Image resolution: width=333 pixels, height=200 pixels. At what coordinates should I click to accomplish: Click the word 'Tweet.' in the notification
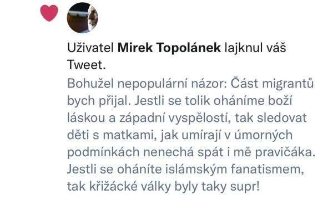click(x=87, y=65)
